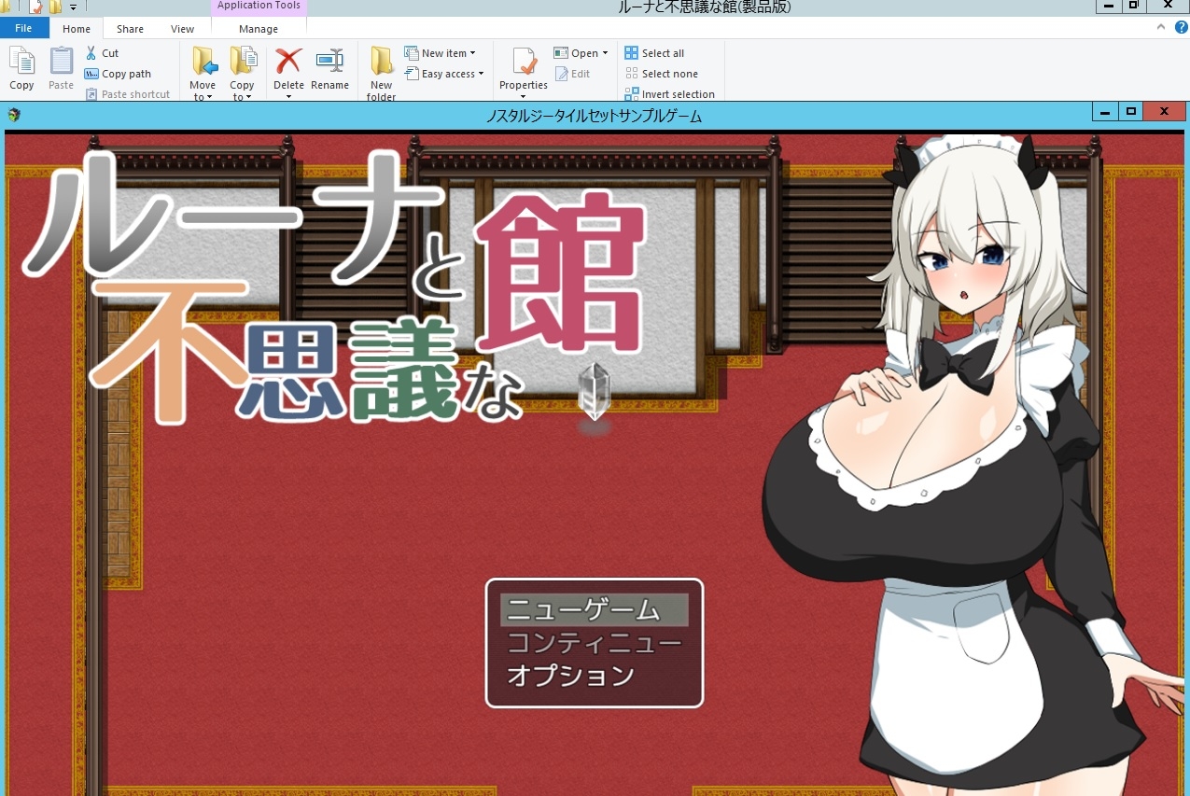The width and height of the screenshot is (1190, 796).
Task: Click Select none in the ribbon
Action: click(x=662, y=74)
